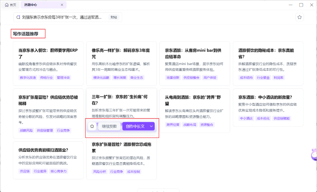The width and height of the screenshot is (317, 192).
Task: Click the 行业差异 tag
Action: (x=40, y=171)
